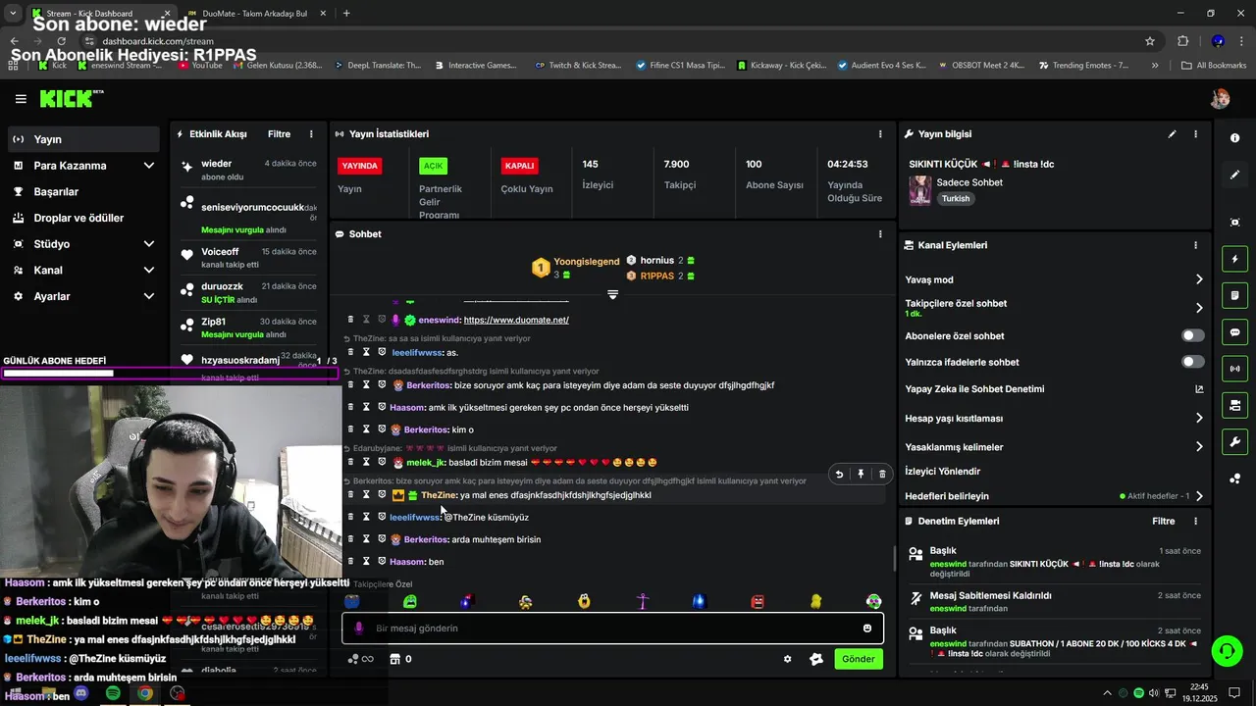Open the YouTube bookmark

tap(199, 65)
